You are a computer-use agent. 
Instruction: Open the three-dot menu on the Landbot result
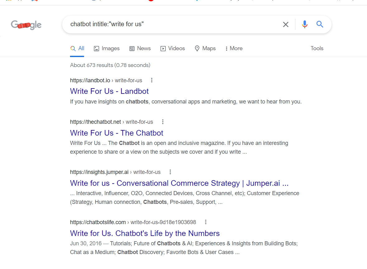(x=151, y=80)
